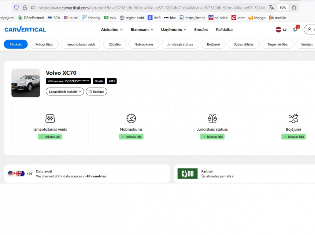
Task: Click the shield tracking protection icon
Action: pos(16,8)
